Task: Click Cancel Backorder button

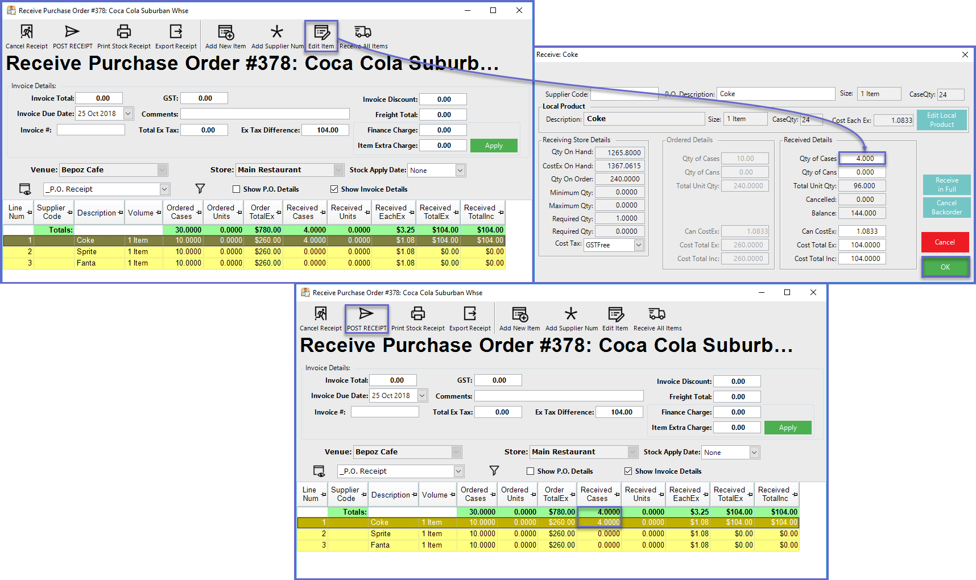Action: point(946,208)
